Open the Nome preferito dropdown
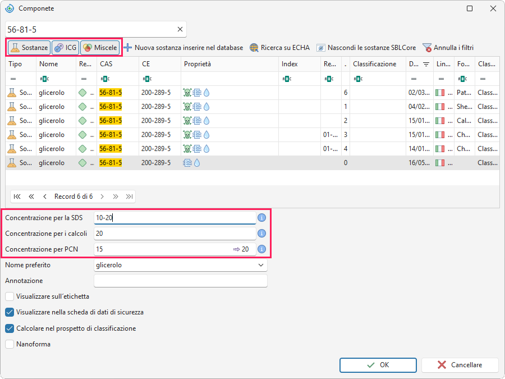 point(261,265)
